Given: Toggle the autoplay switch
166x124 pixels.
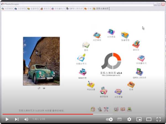Looking at the screenshot, I should (x=109, y=119).
